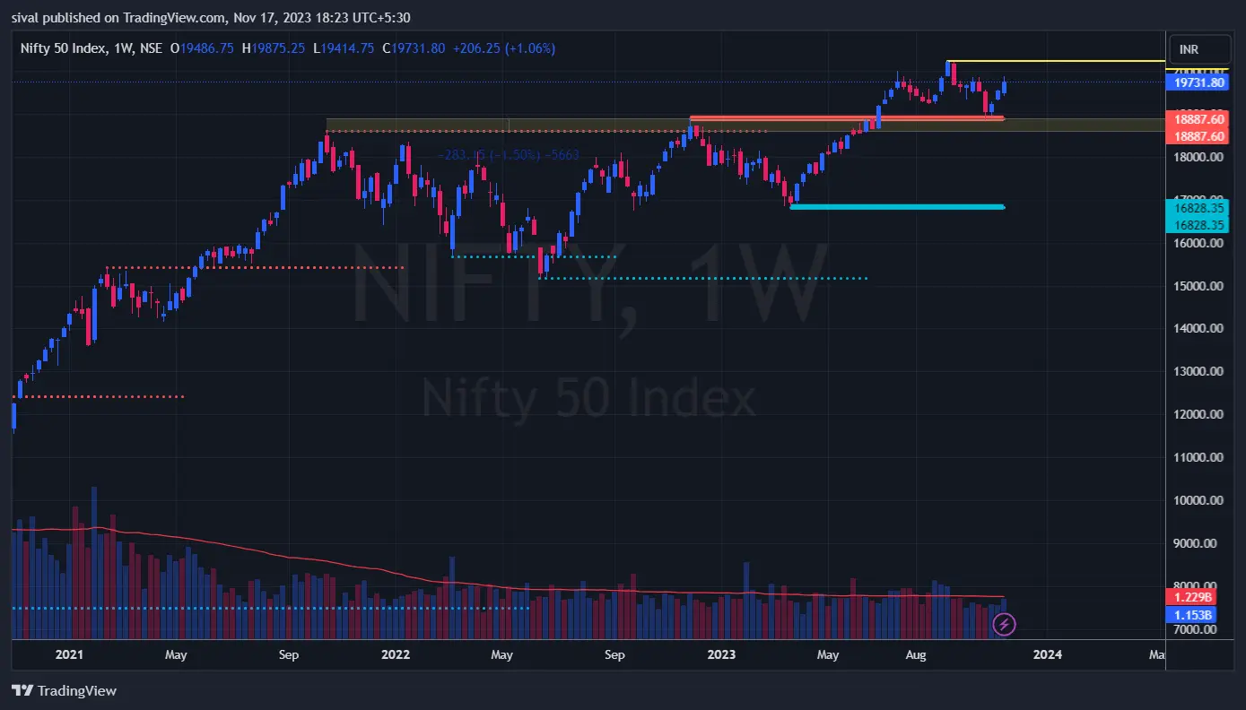
Task: Click the blue 1.153B volume label
Action: [x=1192, y=615]
